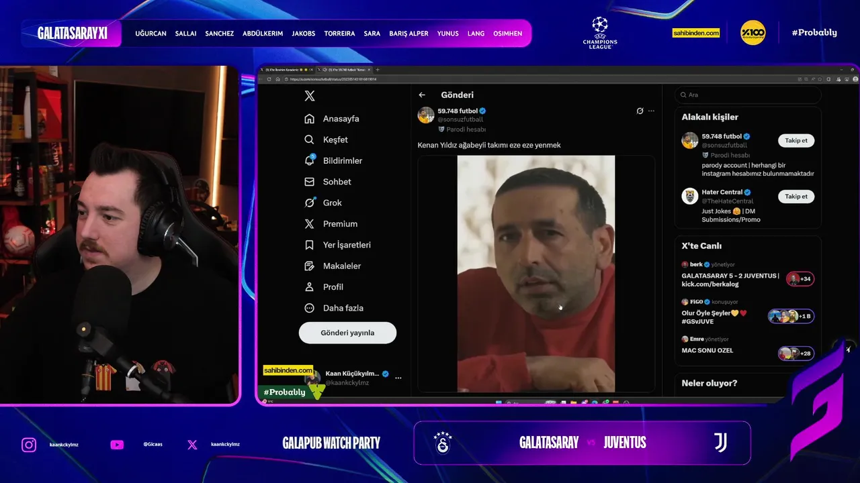Join berk's GALATASARAY 5 - 2 JUVENTUS live
860x483 pixels.
click(x=730, y=280)
